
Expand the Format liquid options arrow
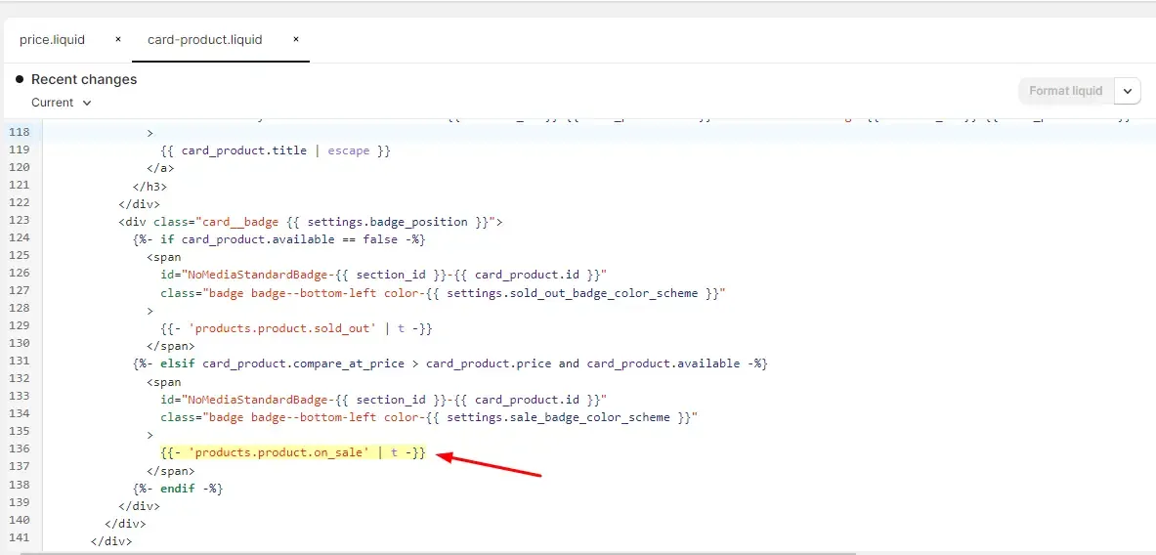1128,91
